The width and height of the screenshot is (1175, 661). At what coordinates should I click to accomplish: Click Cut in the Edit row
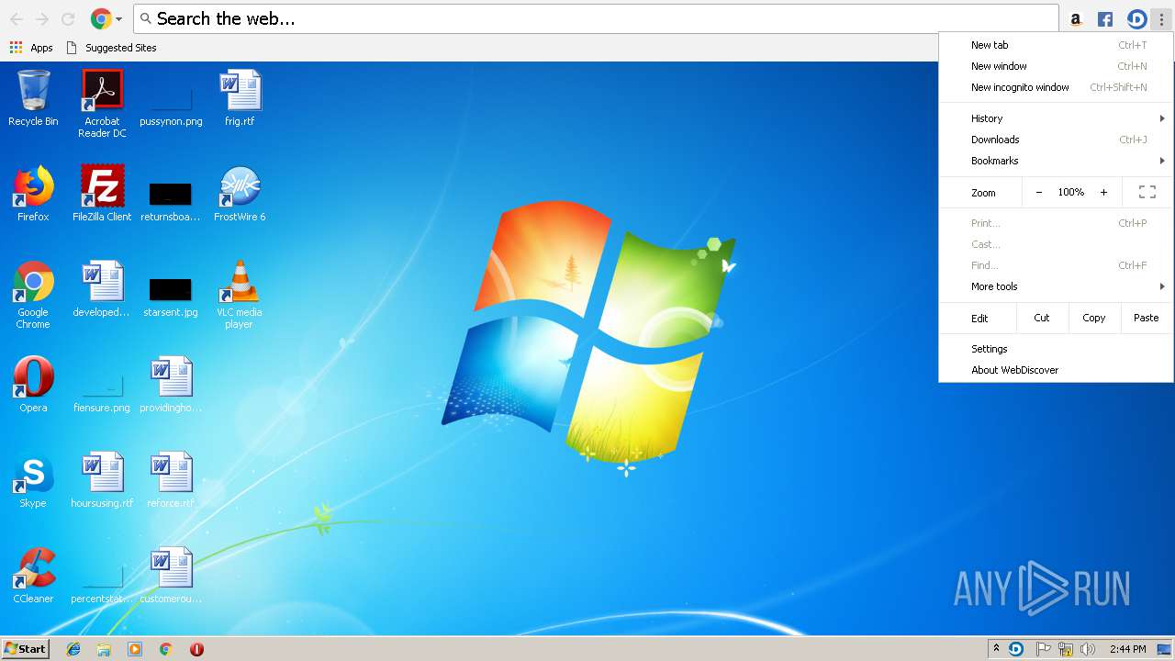(1042, 318)
